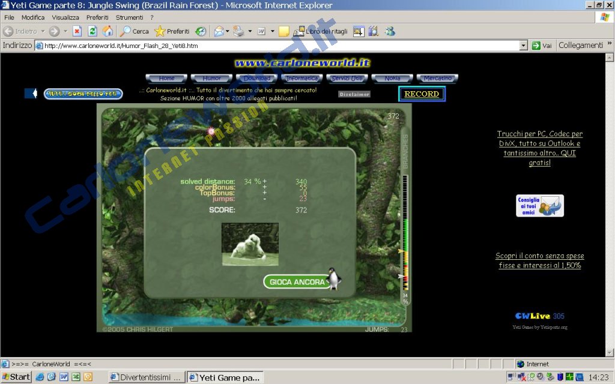Click the yeti thumbnail image in results
Screen dimensions: 615x384
[250, 245]
